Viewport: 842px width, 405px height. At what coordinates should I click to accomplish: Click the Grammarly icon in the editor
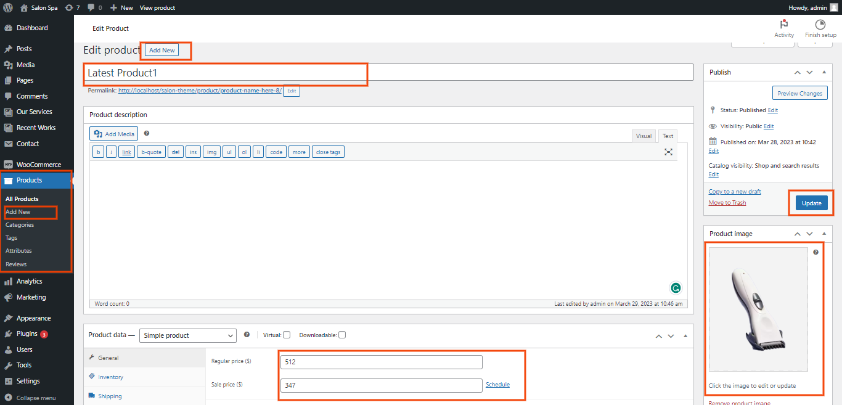pos(676,288)
